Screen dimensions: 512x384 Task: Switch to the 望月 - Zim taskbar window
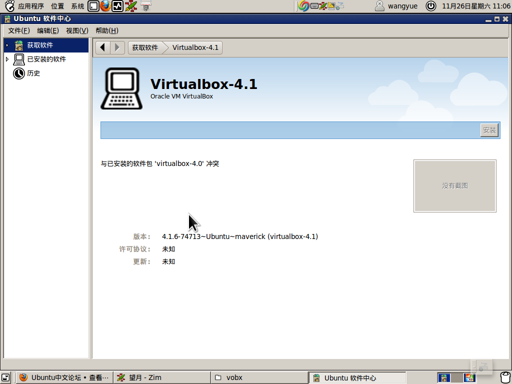pyautogui.click(x=162, y=377)
